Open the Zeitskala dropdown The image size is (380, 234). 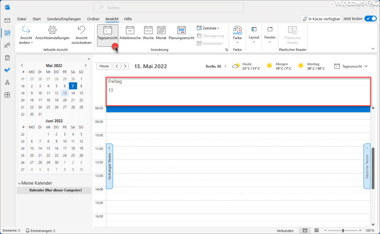point(208,28)
